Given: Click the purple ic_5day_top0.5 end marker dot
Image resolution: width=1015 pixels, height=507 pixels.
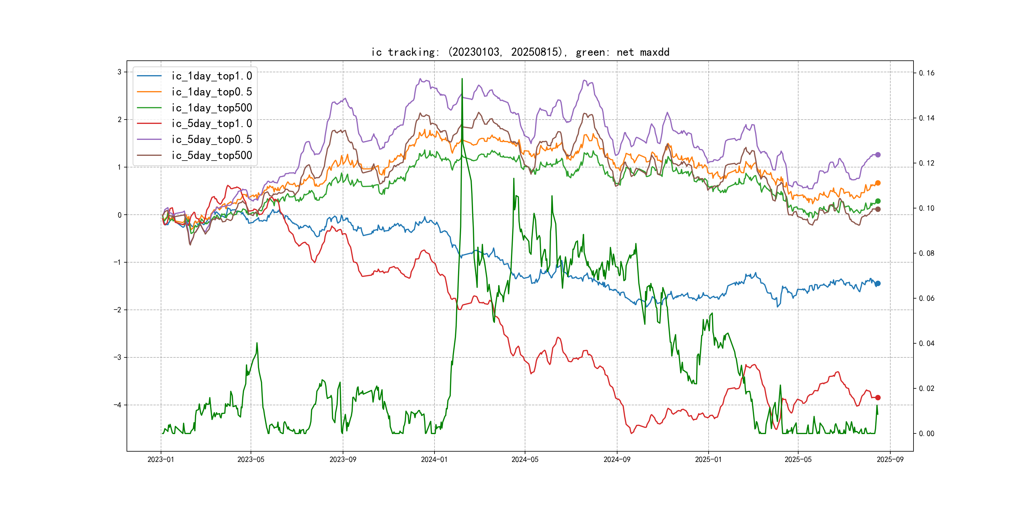Looking at the screenshot, I should pos(877,155).
